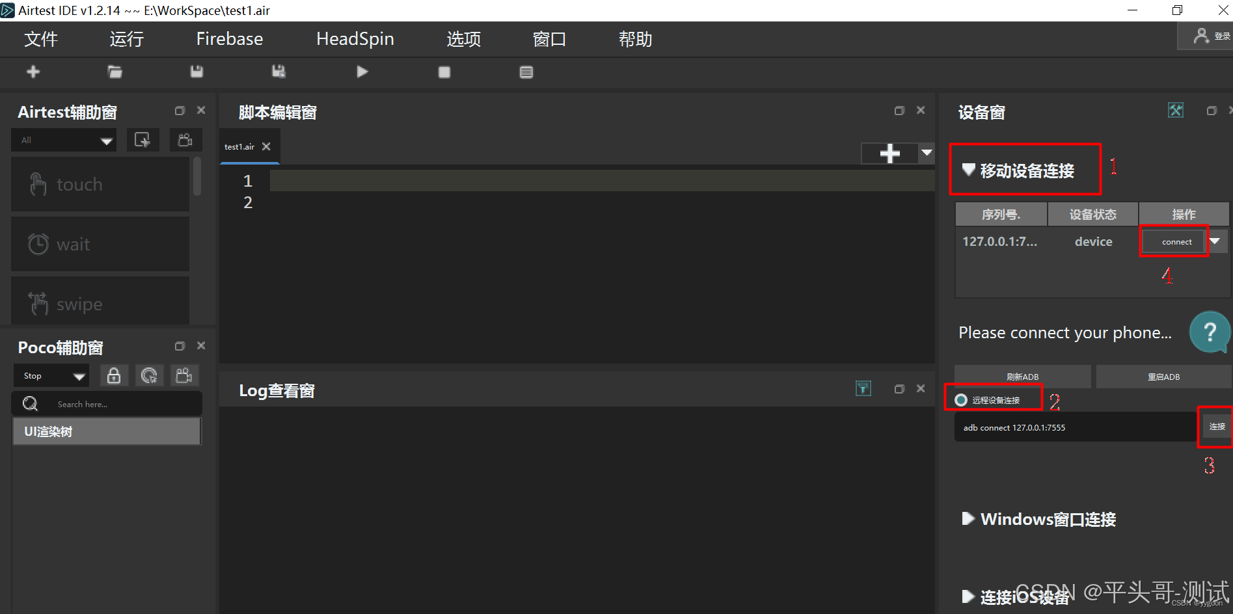1233x614 pixels.
Task: Toggle the 远程设备连接 radio button
Action: tap(961, 400)
